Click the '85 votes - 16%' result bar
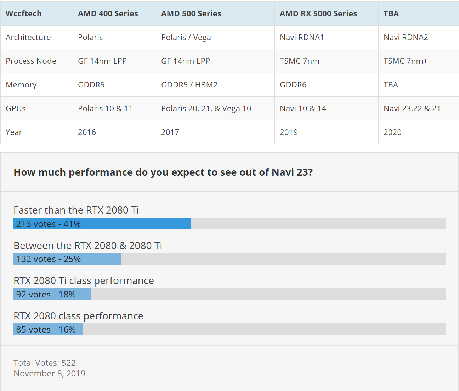 (229, 329)
